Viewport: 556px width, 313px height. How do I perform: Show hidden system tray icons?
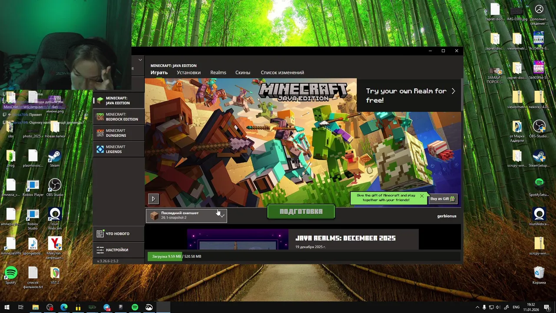(477, 307)
